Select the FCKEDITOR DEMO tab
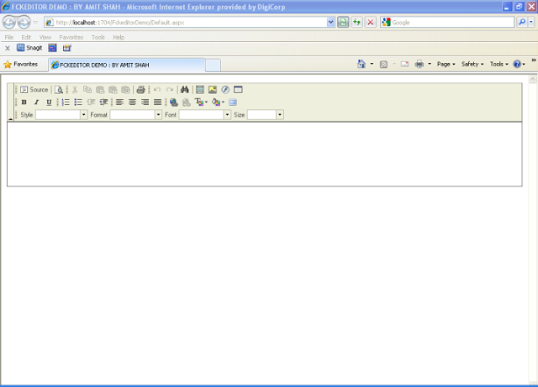The width and height of the screenshot is (538, 387). 127,65
